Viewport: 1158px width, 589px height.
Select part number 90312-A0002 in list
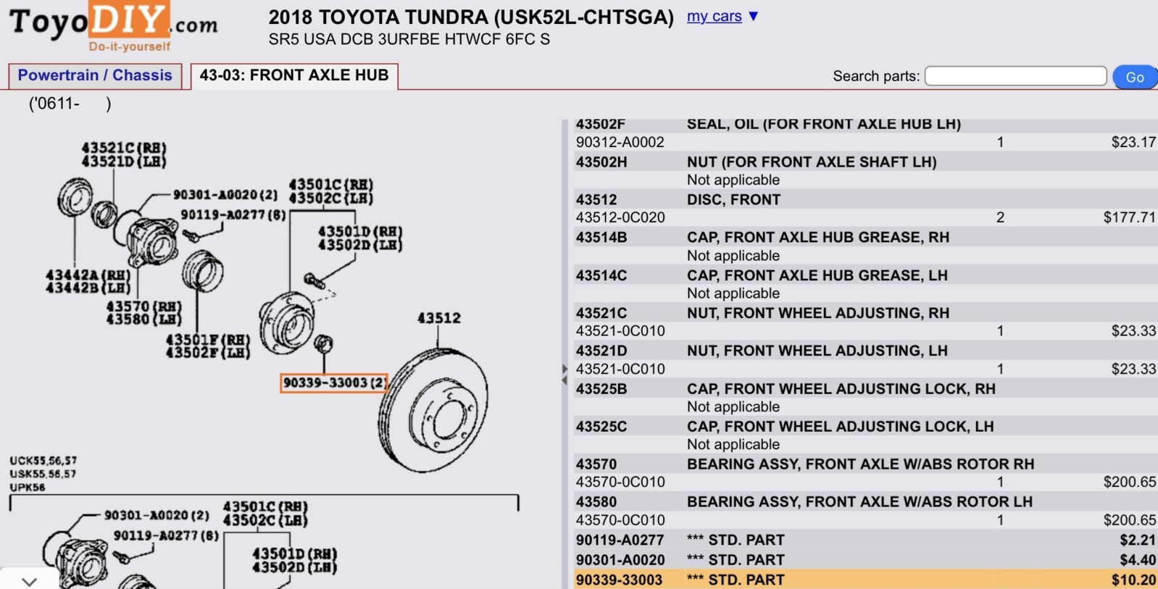620,142
